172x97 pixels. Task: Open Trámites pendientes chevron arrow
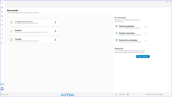point(146,27)
